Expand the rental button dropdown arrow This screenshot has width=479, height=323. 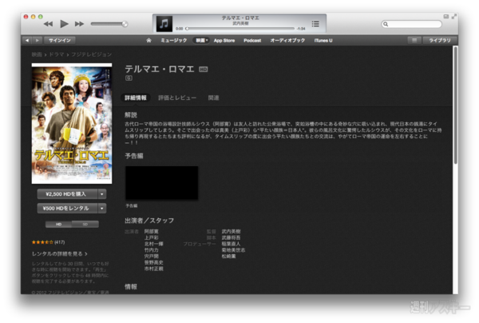point(102,209)
